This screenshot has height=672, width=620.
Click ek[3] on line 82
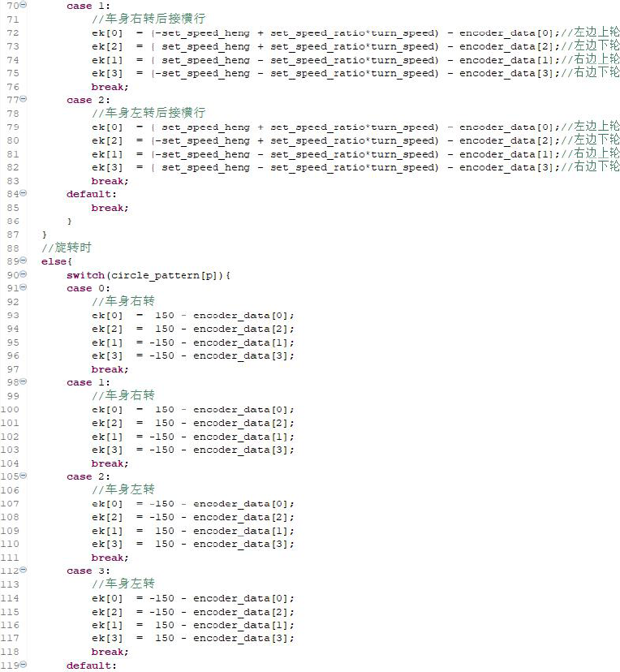[x=107, y=167]
